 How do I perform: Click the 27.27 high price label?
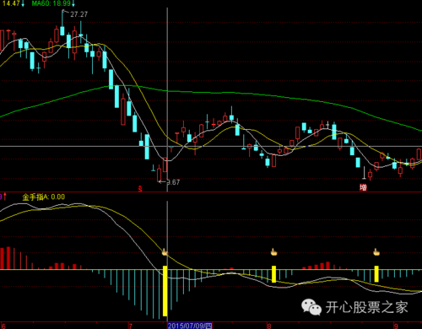(x=78, y=14)
